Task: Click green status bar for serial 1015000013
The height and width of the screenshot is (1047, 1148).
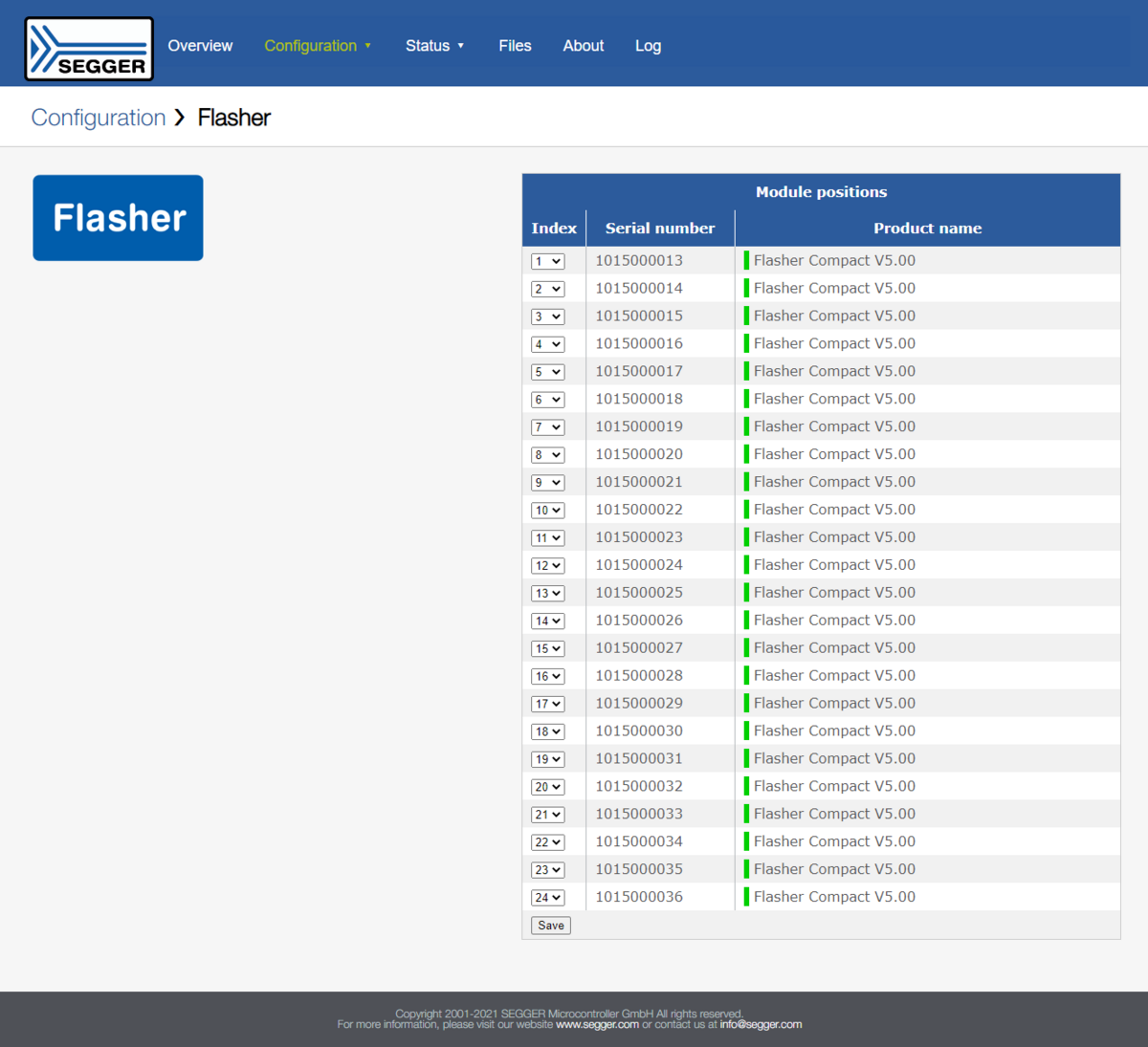Action: click(746, 260)
